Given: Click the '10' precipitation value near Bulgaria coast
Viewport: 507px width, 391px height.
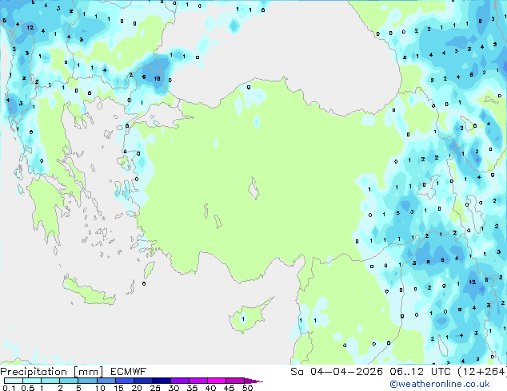Looking at the screenshot, I should (x=158, y=78).
